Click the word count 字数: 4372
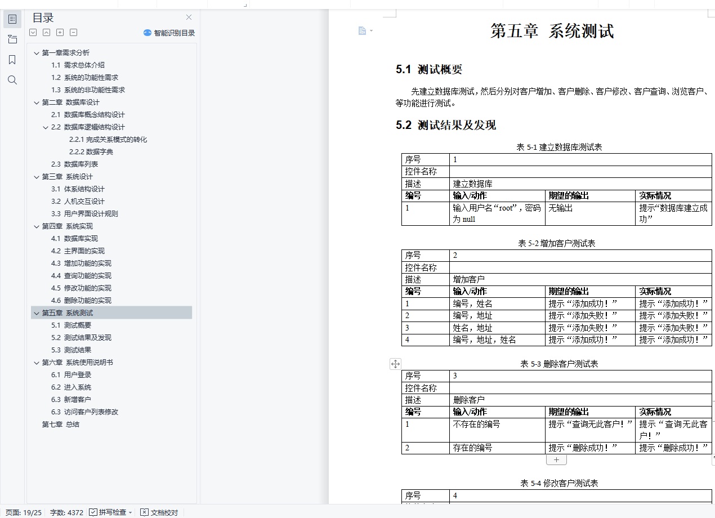Viewport: 715px width, 518px height. point(66,512)
